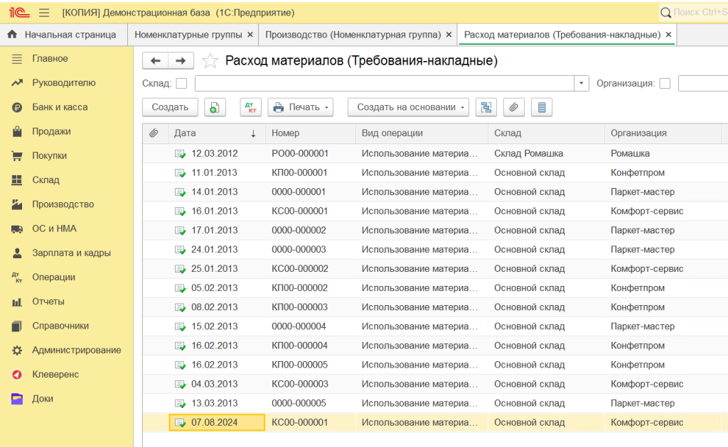The image size is (728, 447).
Task: Click the Вид операции column header
Action: click(422, 133)
